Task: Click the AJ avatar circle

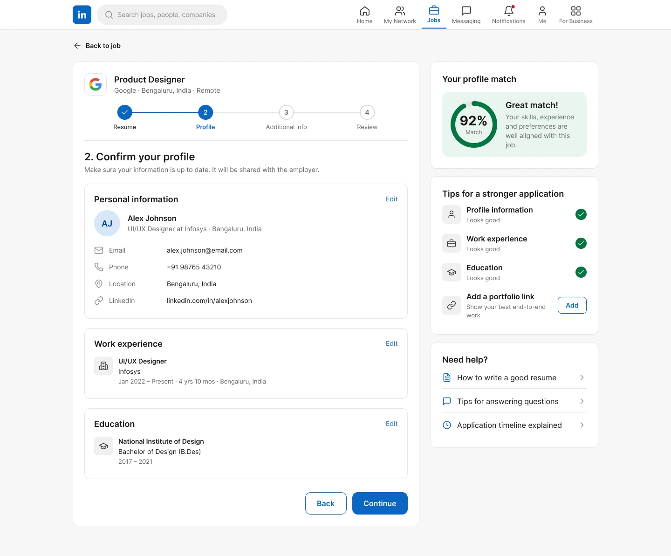Action: [x=107, y=223]
